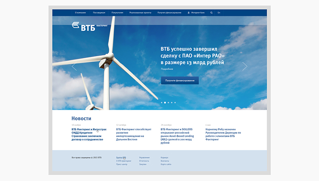Screen dimensions: 319x181
Task: Open 'Поставщикам' menu item
Action: coord(99,13)
